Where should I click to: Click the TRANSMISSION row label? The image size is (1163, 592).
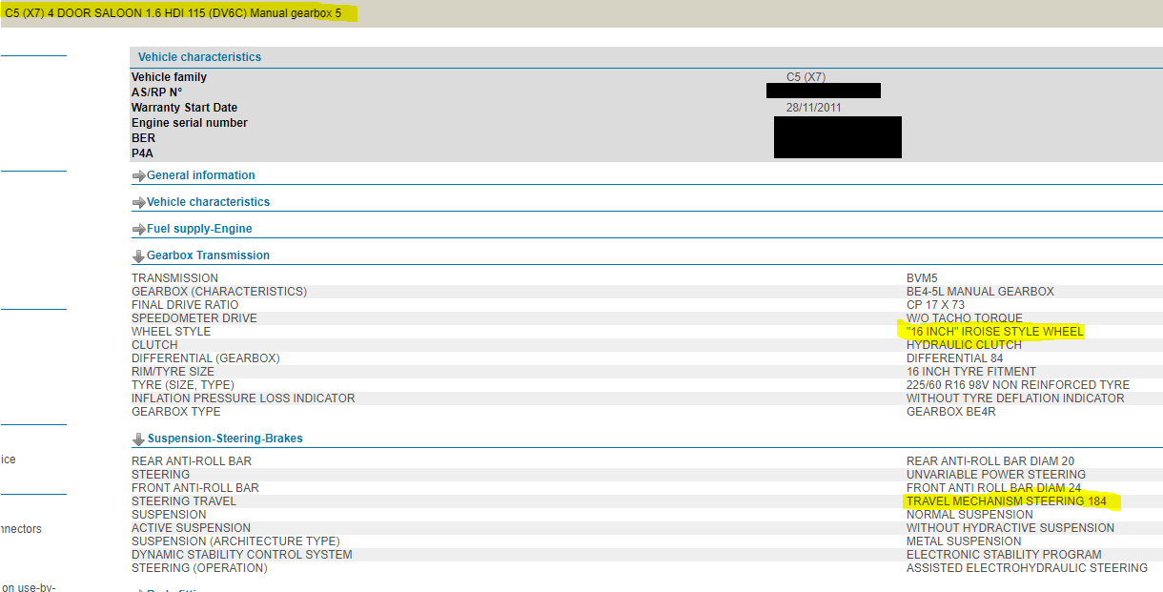[x=174, y=278]
